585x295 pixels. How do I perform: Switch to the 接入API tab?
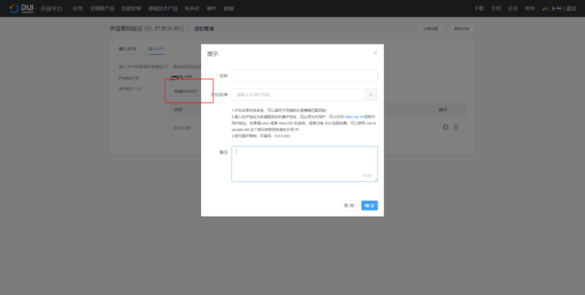pos(156,49)
